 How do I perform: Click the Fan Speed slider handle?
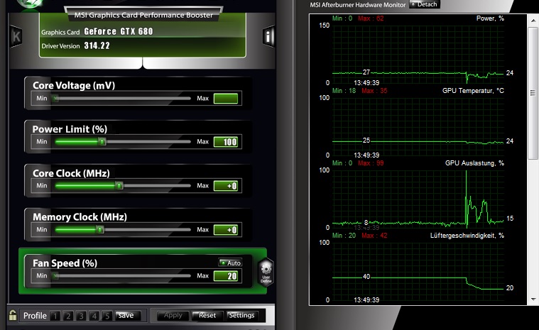point(55,276)
